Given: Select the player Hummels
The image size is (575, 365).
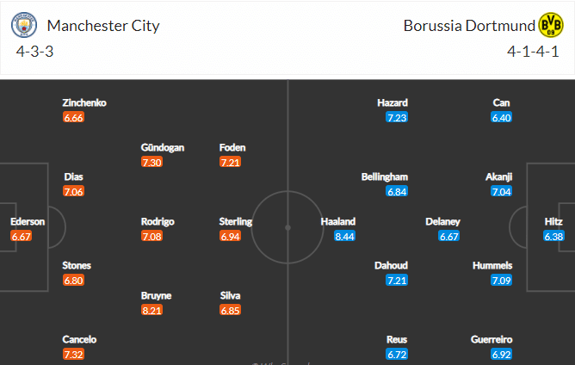Looking at the screenshot, I should [x=492, y=265].
